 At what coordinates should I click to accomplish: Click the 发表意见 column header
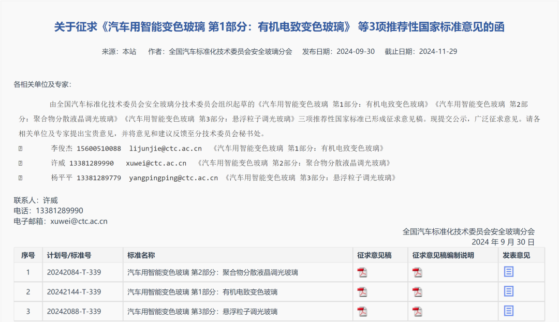click(x=516, y=255)
